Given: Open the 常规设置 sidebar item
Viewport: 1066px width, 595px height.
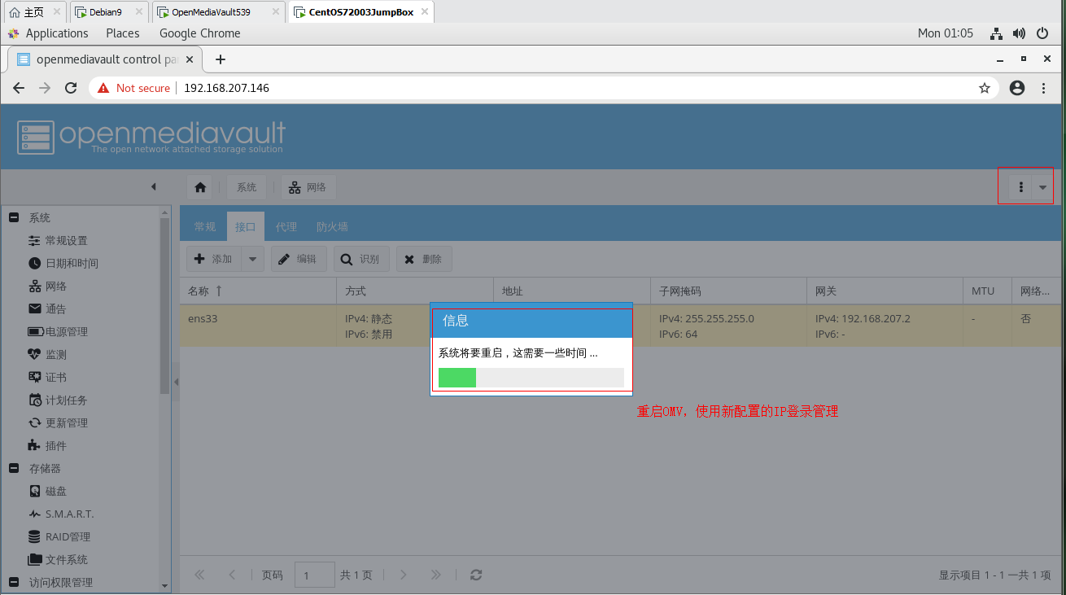Looking at the screenshot, I should [57, 241].
